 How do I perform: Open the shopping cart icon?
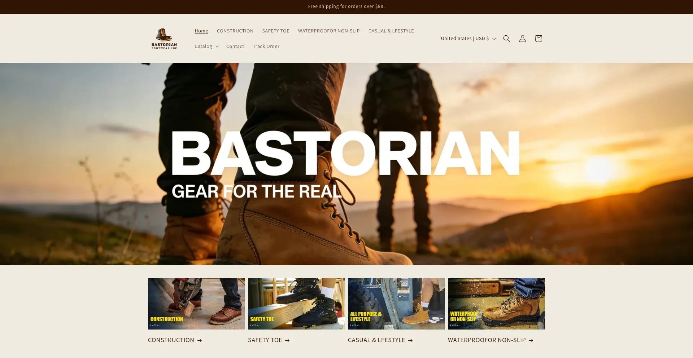[538, 39]
